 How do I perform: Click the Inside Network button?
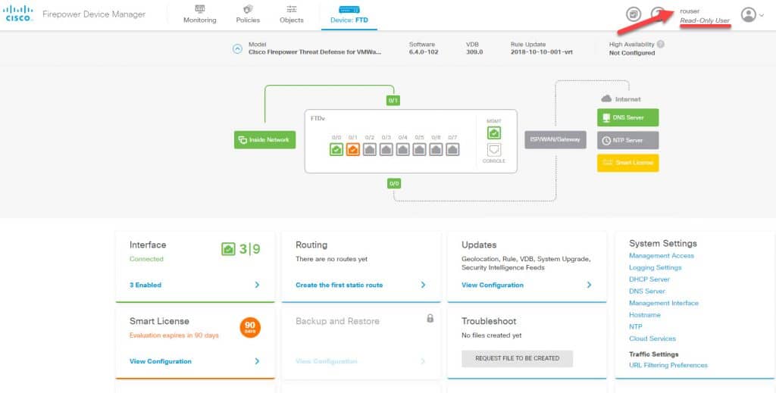(264, 140)
